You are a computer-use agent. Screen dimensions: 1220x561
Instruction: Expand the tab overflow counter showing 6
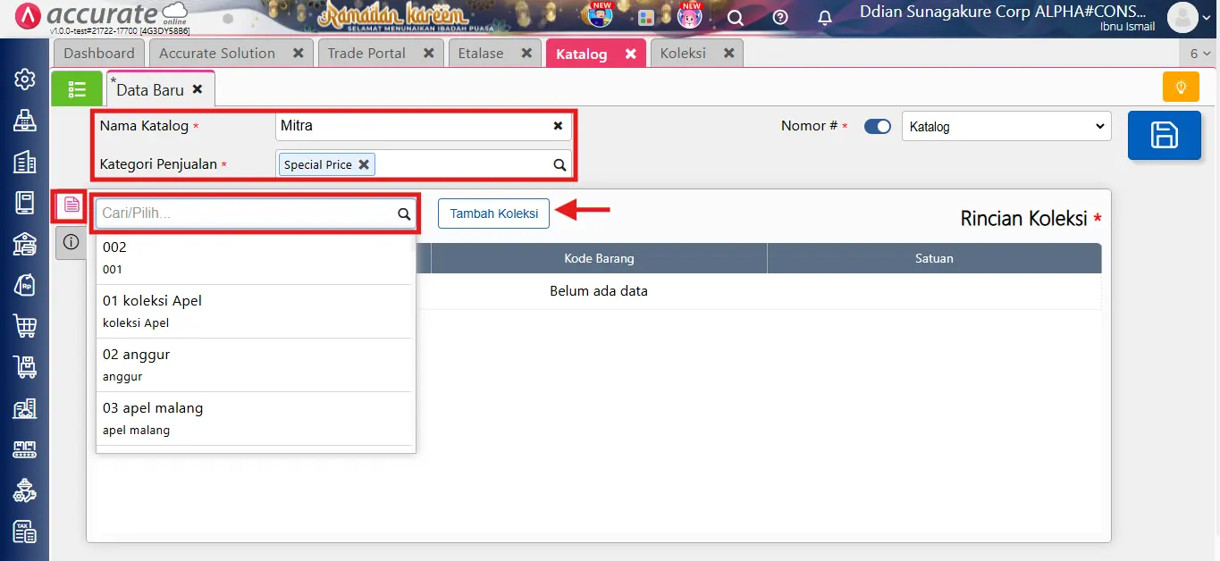click(1199, 54)
